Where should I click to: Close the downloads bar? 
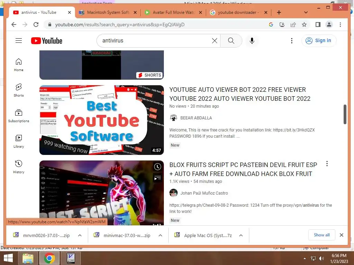tap(341, 235)
